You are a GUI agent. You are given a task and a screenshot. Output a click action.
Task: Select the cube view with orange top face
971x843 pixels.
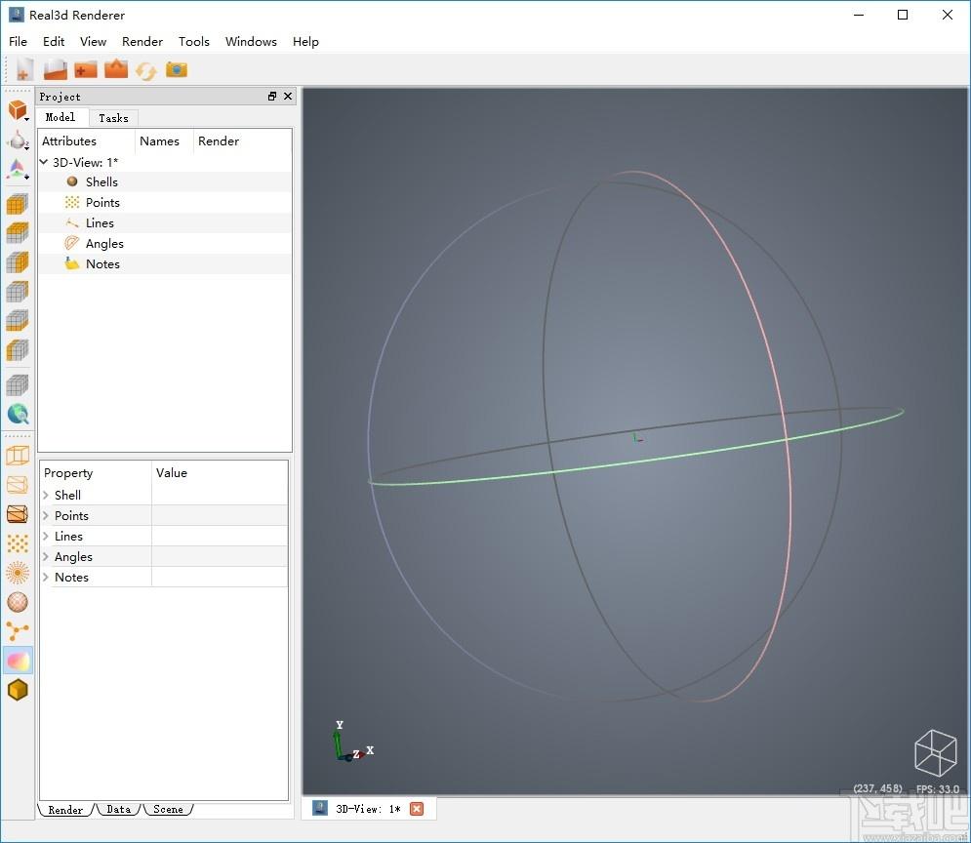(x=18, y=233)
